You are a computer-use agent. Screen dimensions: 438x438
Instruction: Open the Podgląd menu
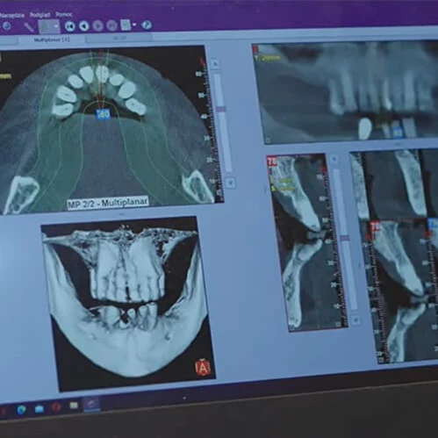click(39, 15)
